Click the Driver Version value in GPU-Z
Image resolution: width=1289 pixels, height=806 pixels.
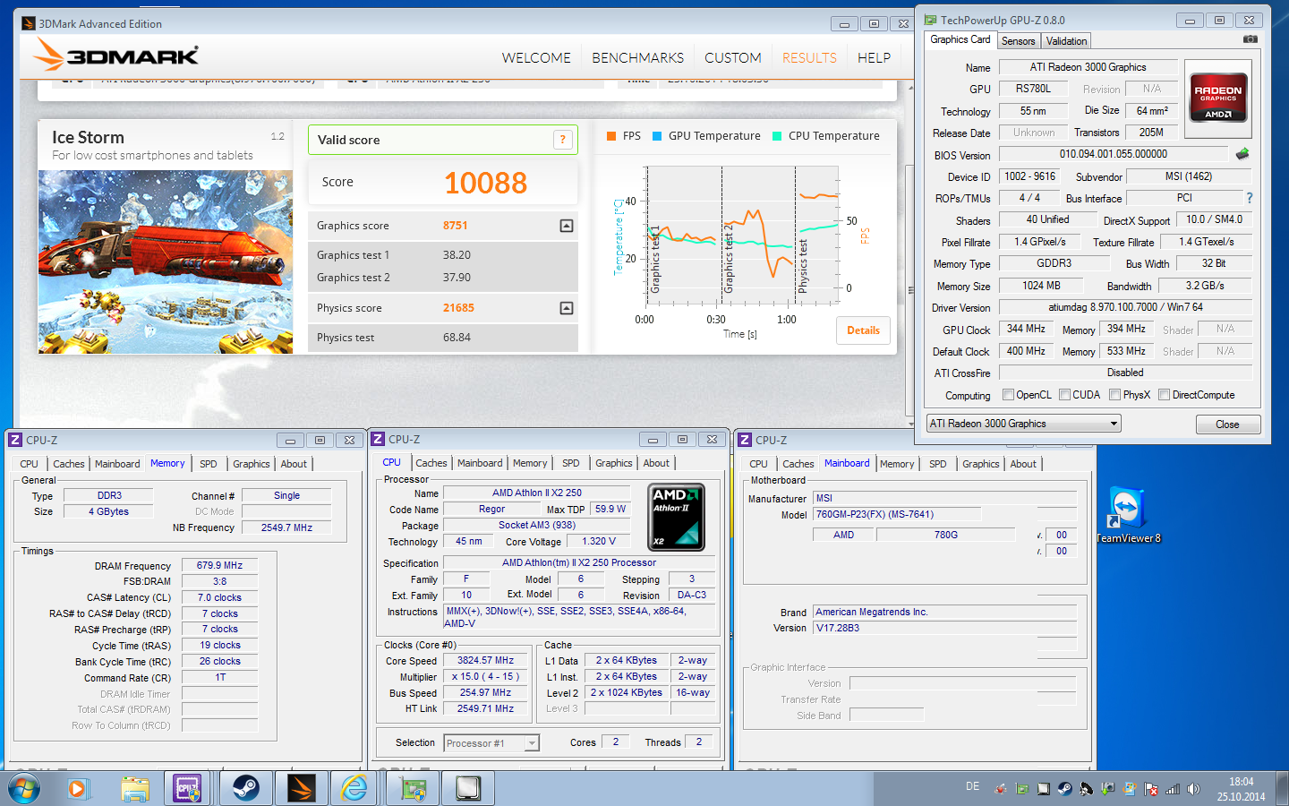tap(1125, 307)
